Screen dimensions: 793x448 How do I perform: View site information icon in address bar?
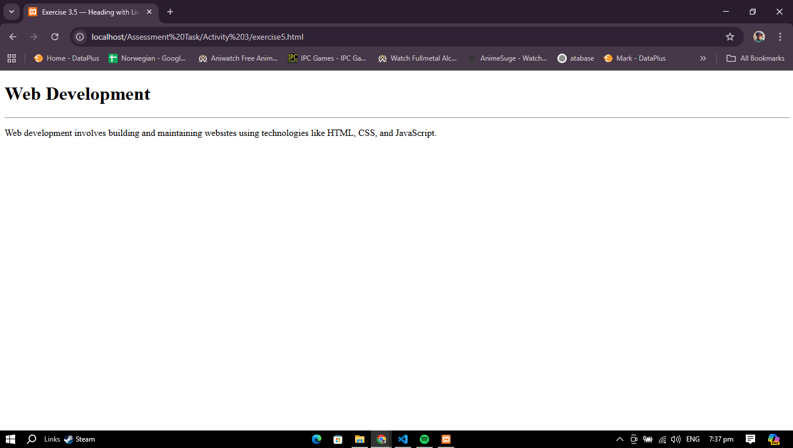tap(80, 37)
